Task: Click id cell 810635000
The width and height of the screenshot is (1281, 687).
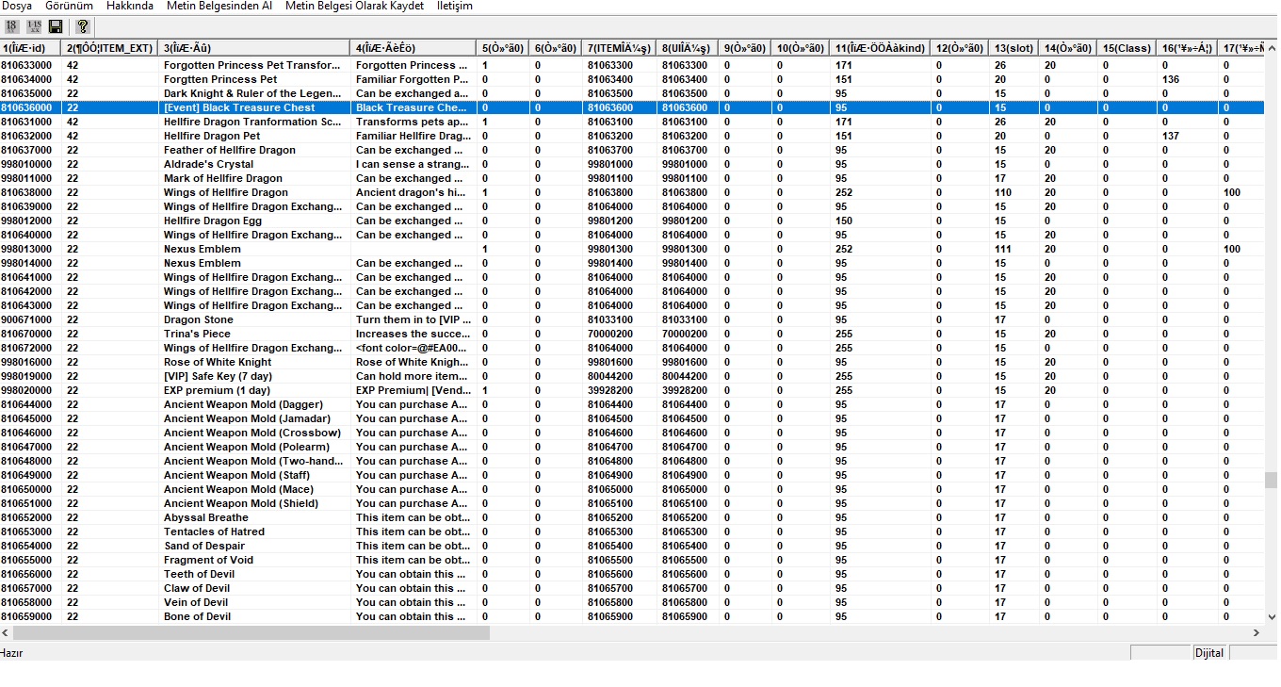Action: pos(26,93)
